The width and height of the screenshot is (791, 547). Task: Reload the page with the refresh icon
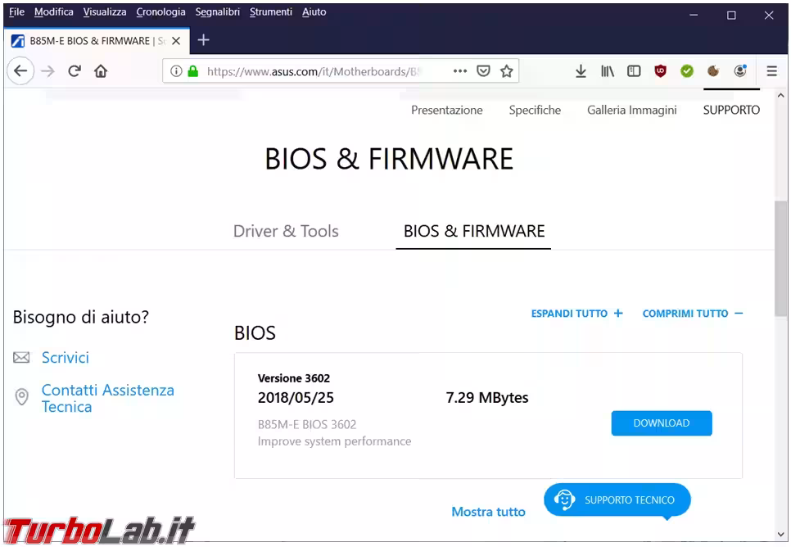75,71
